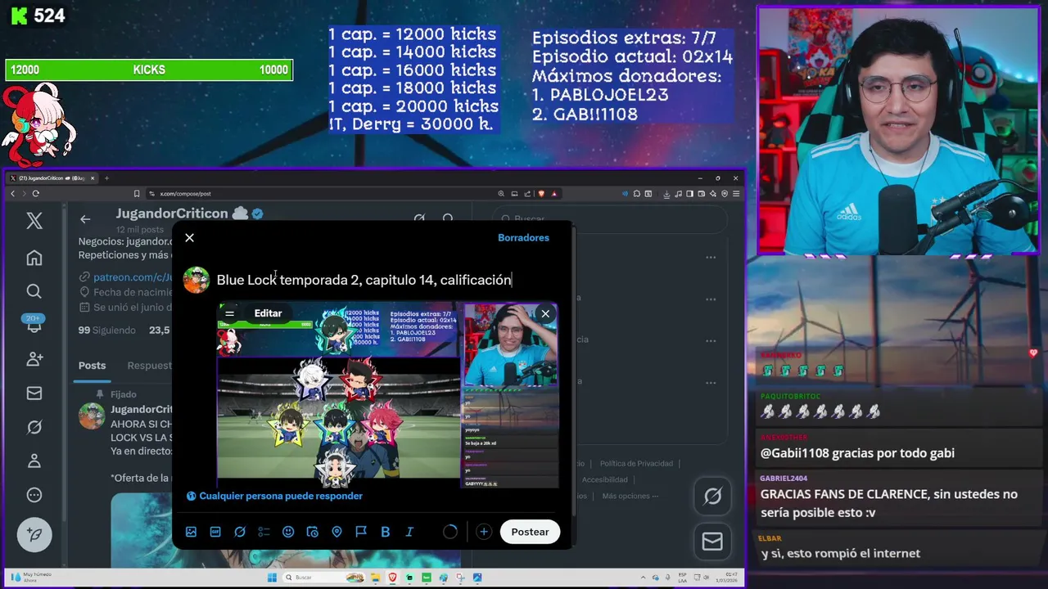1048x589 pixels.
Task: Open More options circle in sidebar
Action: [34, 495]
